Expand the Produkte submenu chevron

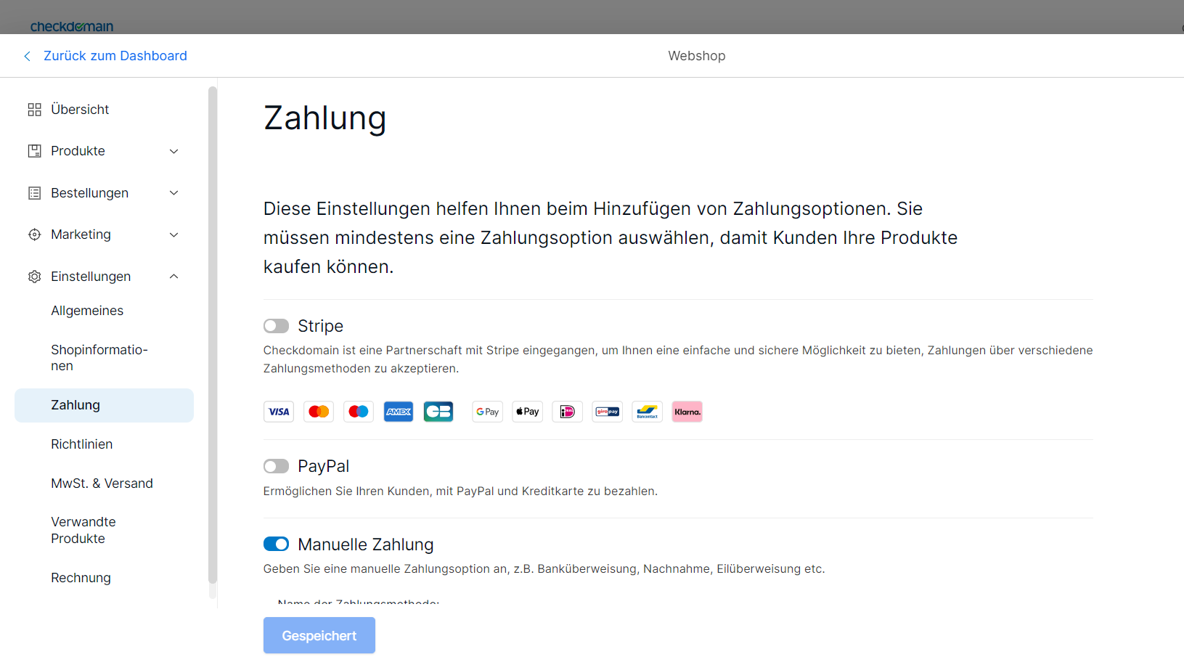(174, 151)
